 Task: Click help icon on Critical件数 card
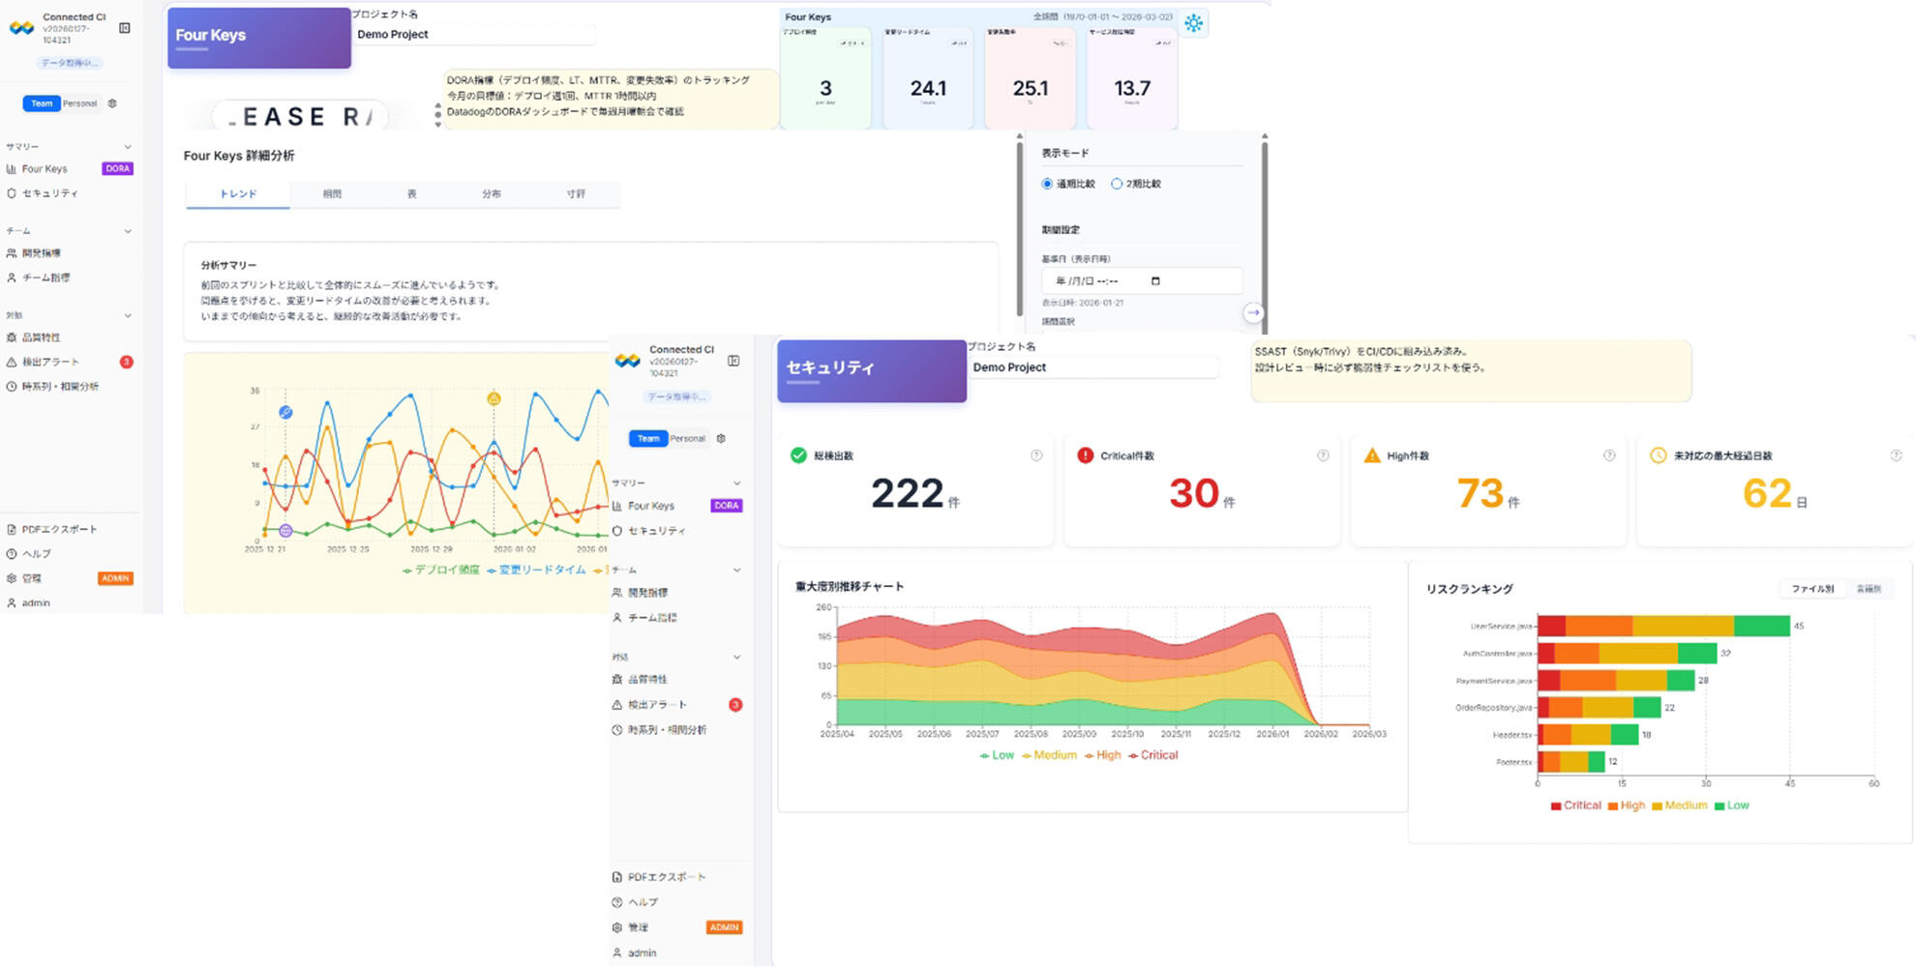[x=1323, y=455]
